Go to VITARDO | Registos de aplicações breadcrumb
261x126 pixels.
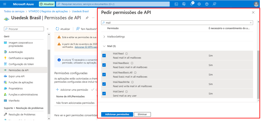(48, 11)
